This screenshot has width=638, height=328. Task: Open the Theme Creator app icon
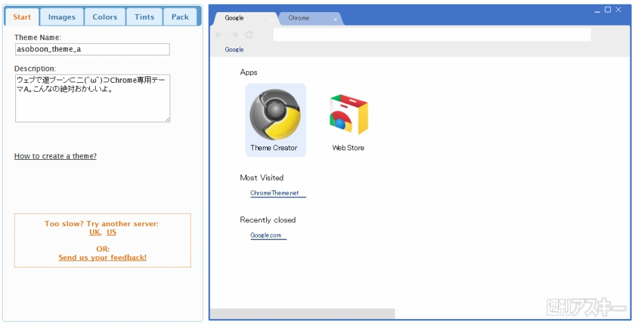pos(276,115)
